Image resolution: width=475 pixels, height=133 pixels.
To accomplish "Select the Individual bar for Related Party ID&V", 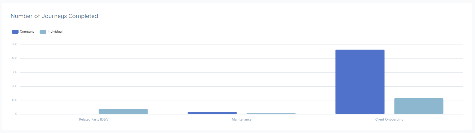I will (123, 112).
